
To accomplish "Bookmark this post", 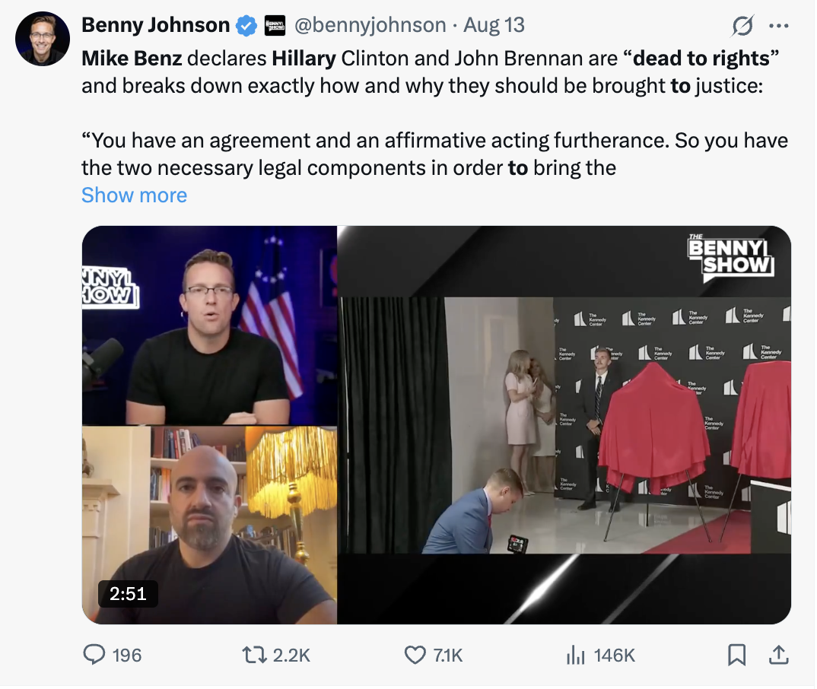I will (x=736, y=655).
